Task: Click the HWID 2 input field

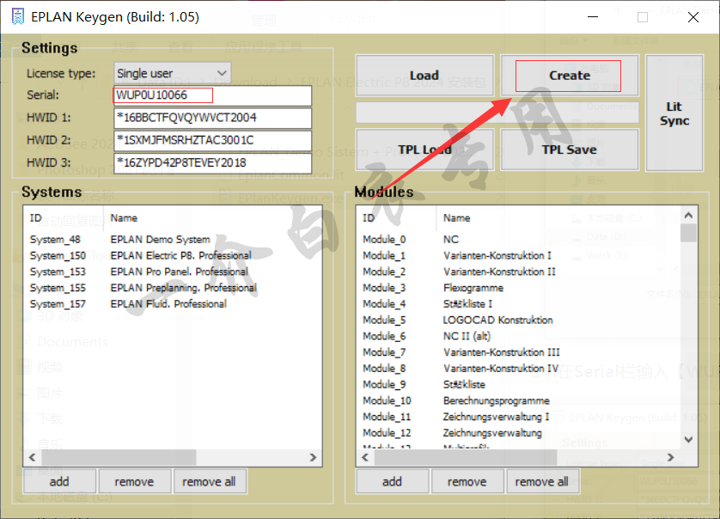Action: 212,141
